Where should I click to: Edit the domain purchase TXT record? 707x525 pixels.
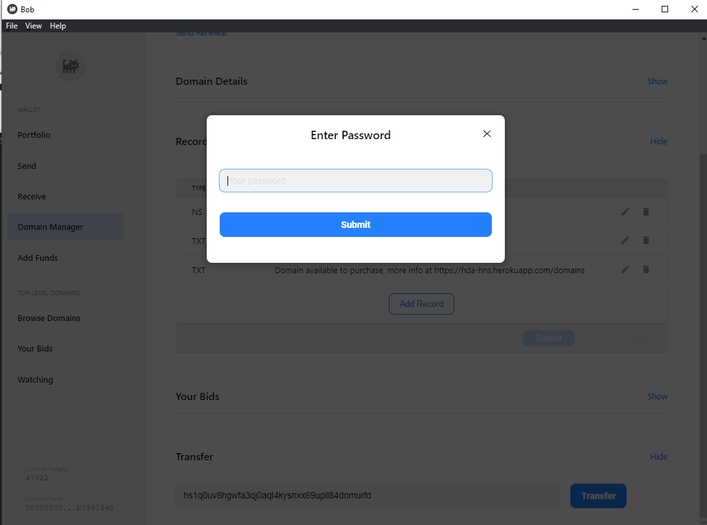click(x=625, y=269)
